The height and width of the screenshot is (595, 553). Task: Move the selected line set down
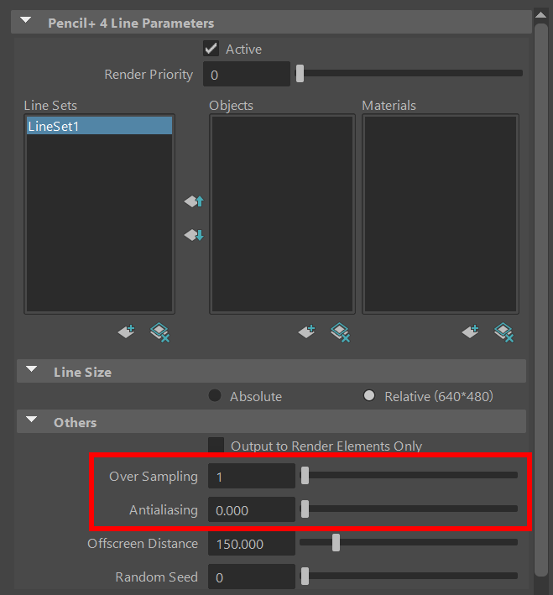[194, 235]
